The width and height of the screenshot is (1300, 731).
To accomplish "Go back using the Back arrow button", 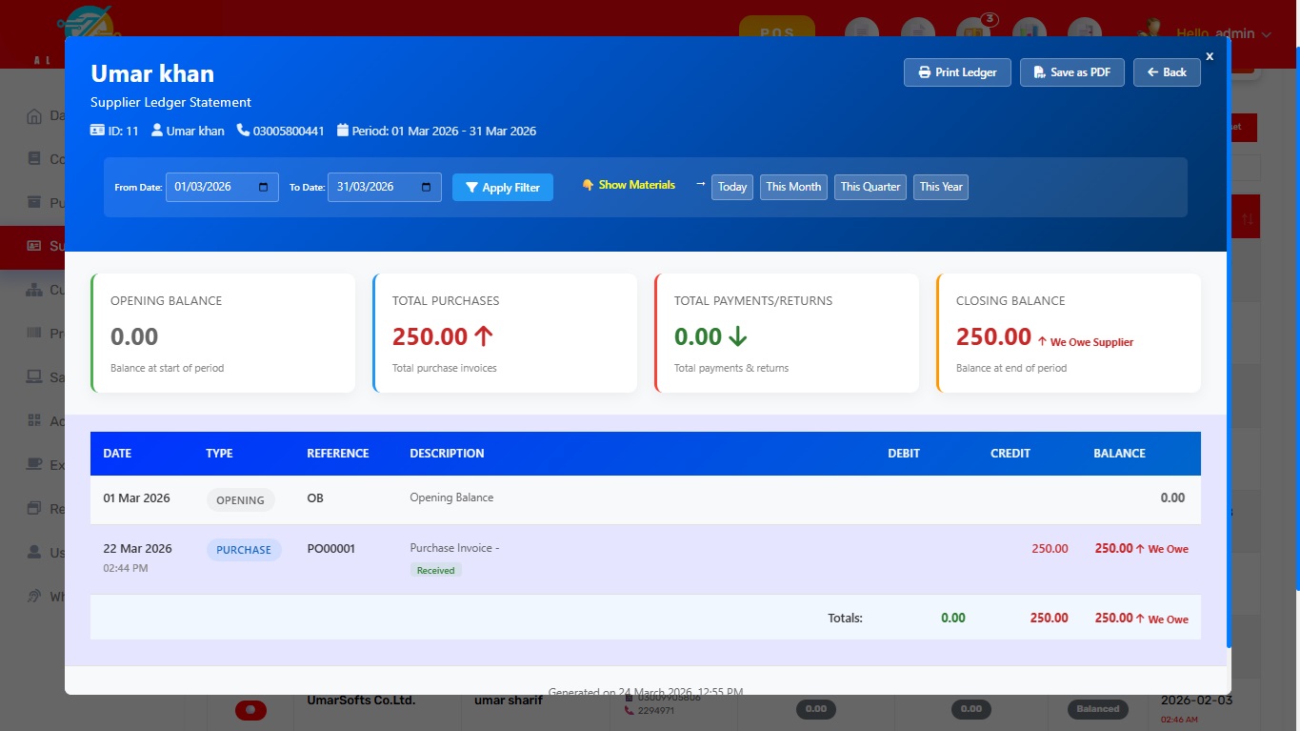I will pos(1166,72).
